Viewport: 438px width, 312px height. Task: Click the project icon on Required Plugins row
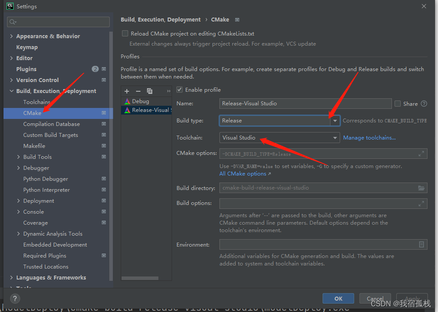tap(104, 255)
